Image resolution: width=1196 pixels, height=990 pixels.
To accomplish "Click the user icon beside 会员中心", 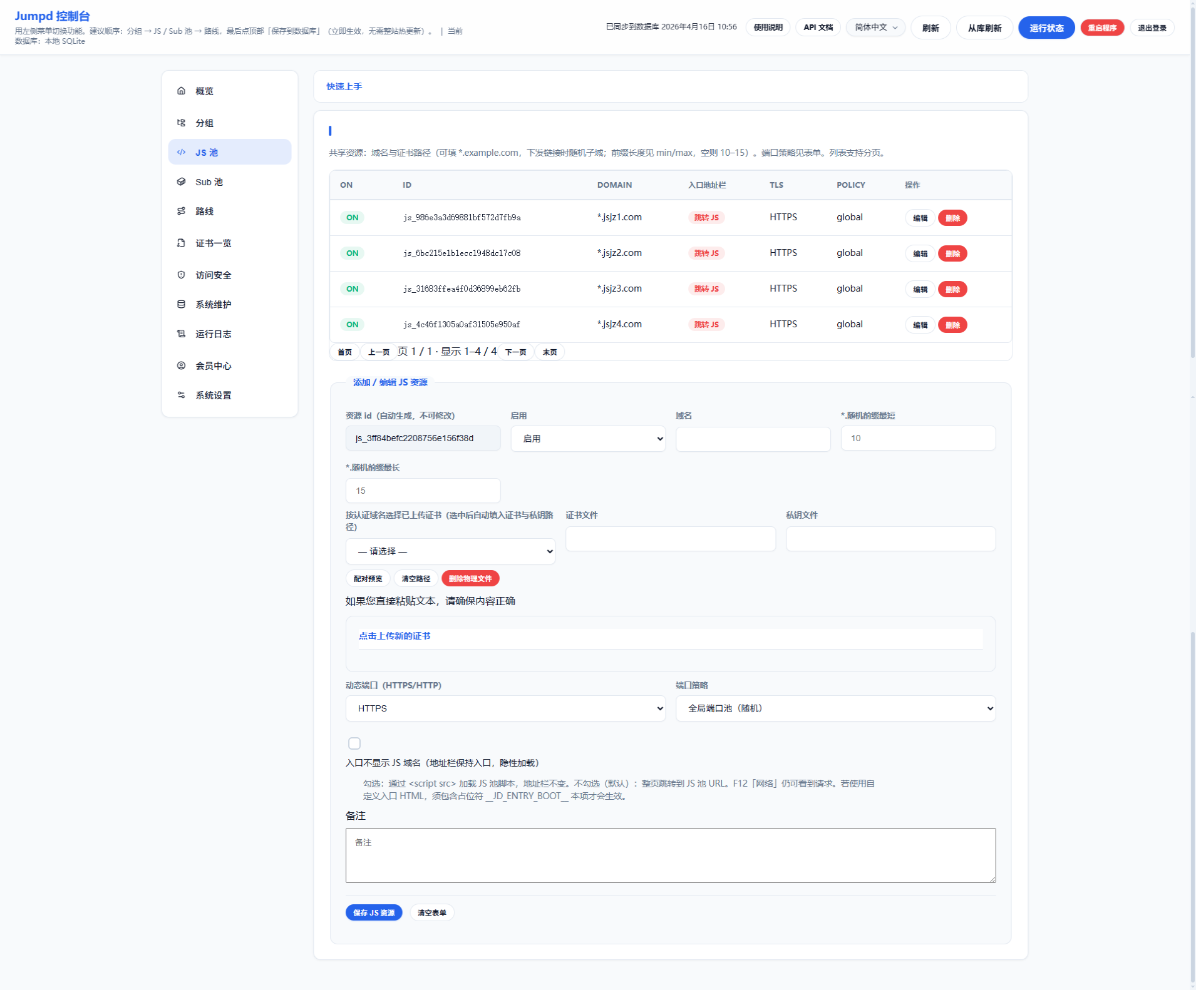I will point(181,365).
